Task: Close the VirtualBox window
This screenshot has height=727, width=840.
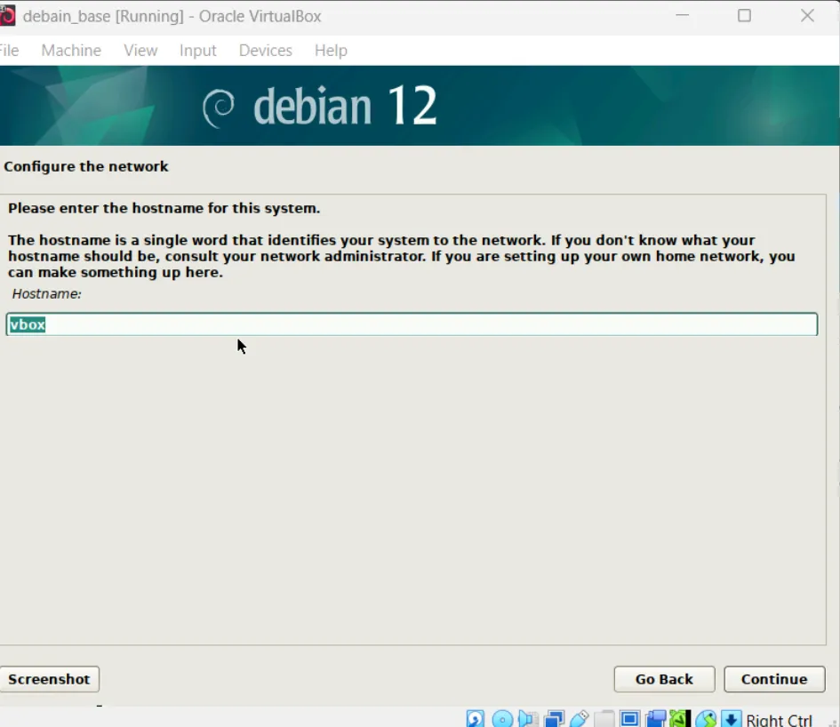Action: coord(807,15)
